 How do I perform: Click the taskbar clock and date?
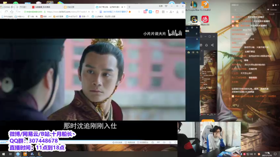tap(267, 154)
